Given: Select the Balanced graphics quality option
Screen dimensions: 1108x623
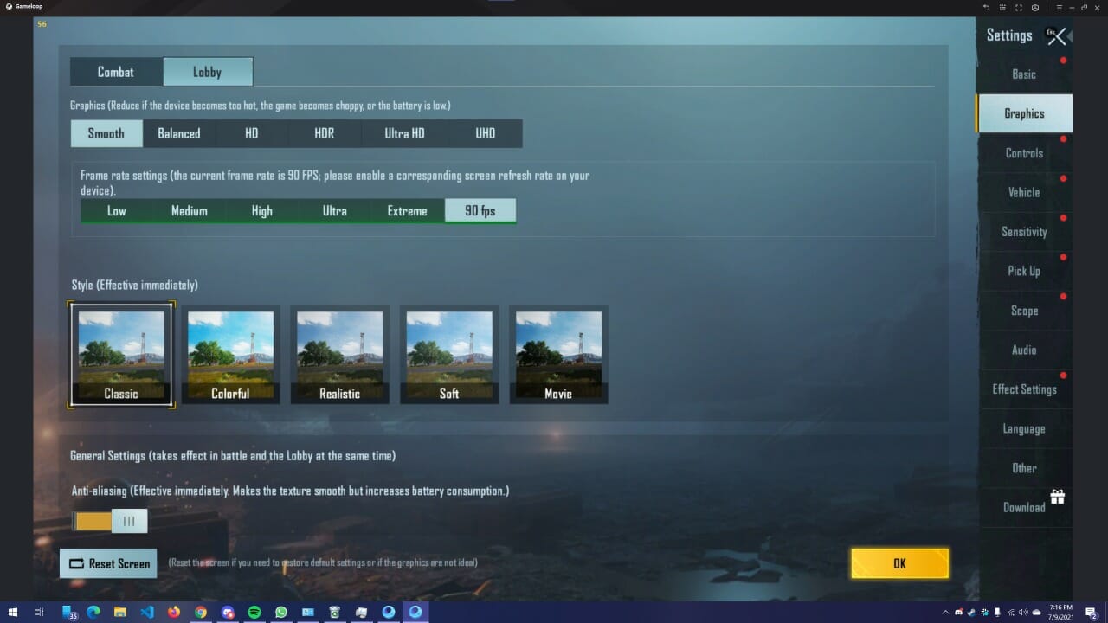Looking at the screenshot, I should (x=178, y=133).
